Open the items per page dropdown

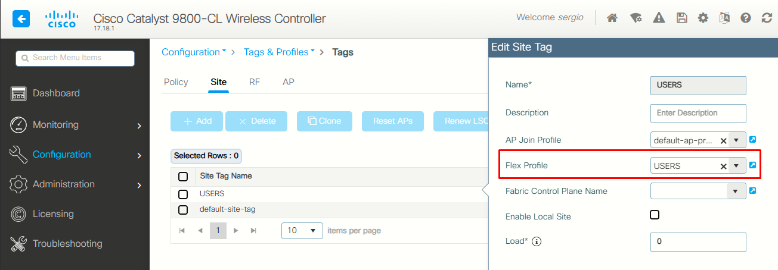[x=302, y=230]
